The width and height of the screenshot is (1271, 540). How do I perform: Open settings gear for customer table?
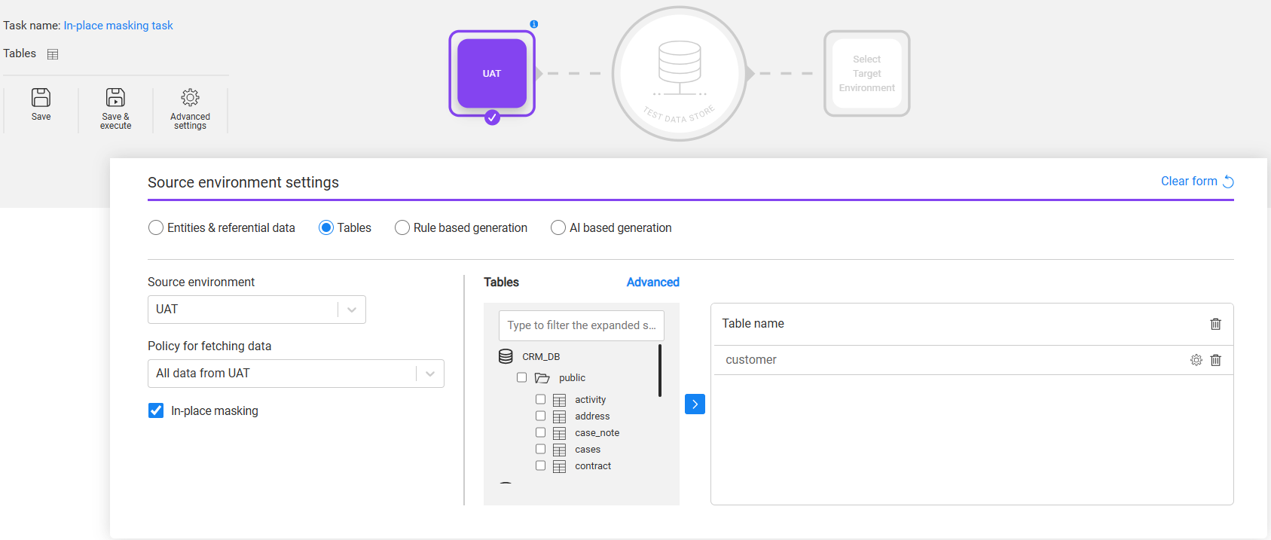coord(1196,360)
